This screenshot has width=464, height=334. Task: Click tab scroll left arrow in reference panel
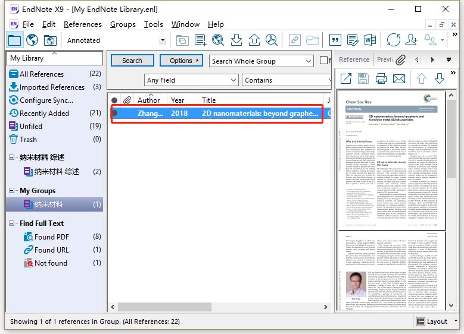(x=417, y=60)
